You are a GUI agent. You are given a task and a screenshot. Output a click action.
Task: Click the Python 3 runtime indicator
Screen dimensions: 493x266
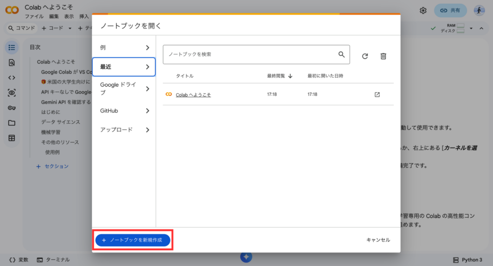467,260
